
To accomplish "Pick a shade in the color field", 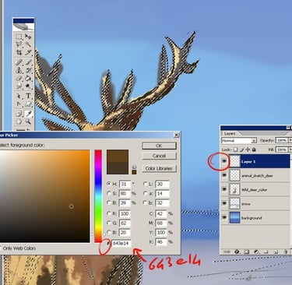I will pos(44,196).
